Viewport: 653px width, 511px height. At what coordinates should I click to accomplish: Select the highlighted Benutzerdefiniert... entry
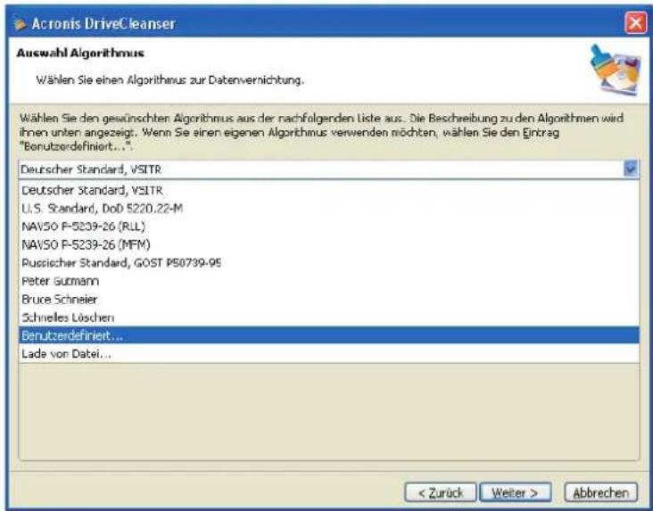(x=328, y=335)
